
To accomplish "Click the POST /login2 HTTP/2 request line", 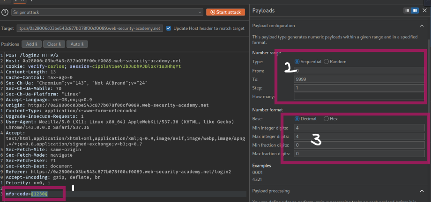I will coord(32,56).
